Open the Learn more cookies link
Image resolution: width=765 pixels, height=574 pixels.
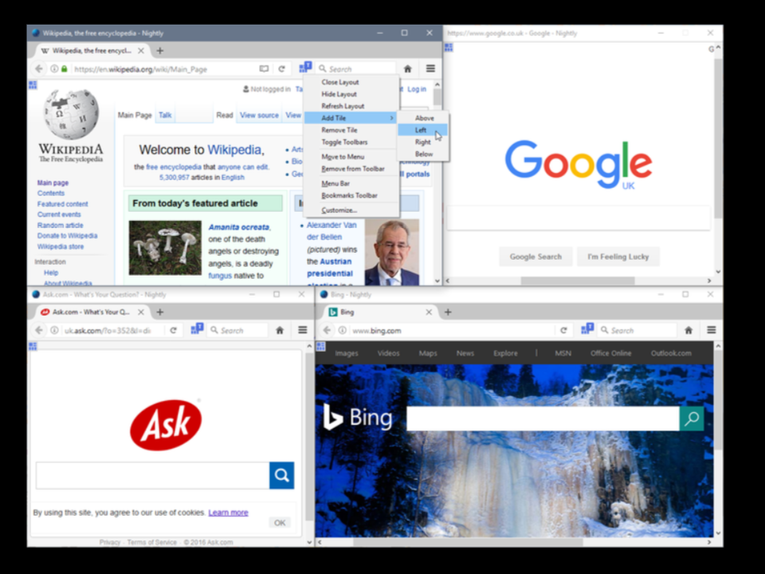pos(229,513)
